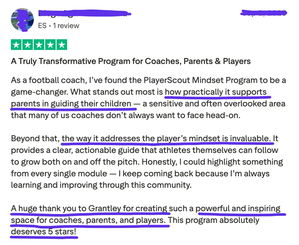Click the '1 review' count text
The height and width of the screenshot is (245, 299).
coord(66,25)
